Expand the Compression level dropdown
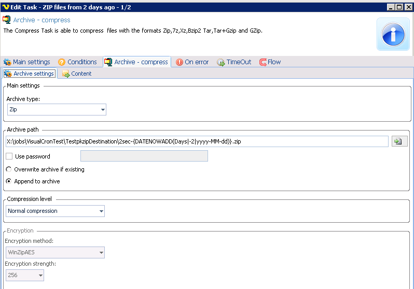The image size is (414, 289). (101, 211)
